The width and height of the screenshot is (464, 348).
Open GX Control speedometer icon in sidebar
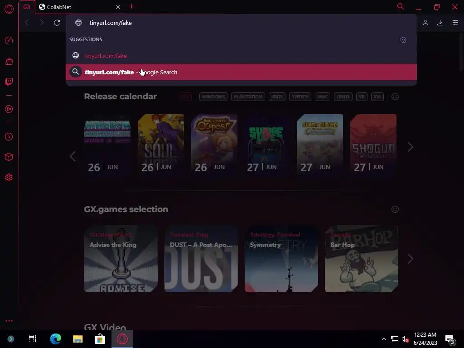[9, 40]
